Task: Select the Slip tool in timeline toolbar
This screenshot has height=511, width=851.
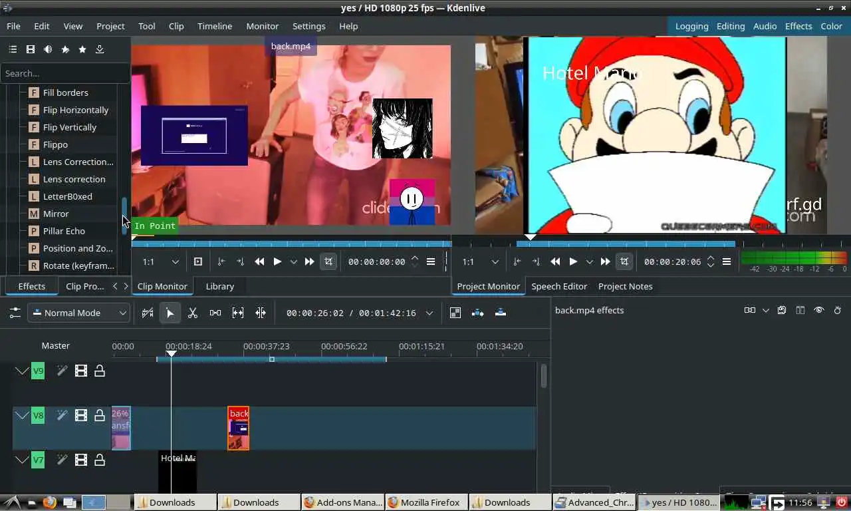Action: coord(238,313)
